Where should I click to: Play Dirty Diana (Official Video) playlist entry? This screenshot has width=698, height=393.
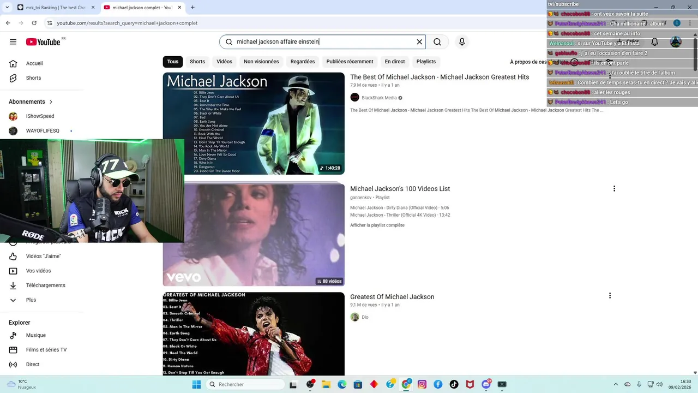(x=399, y=208)
